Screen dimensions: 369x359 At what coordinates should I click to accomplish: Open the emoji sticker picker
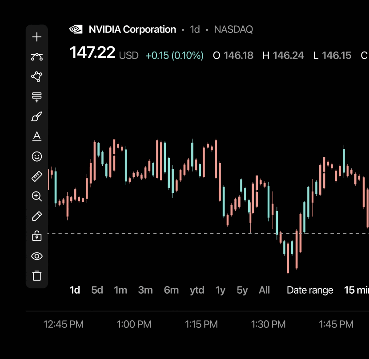[37, 156]
